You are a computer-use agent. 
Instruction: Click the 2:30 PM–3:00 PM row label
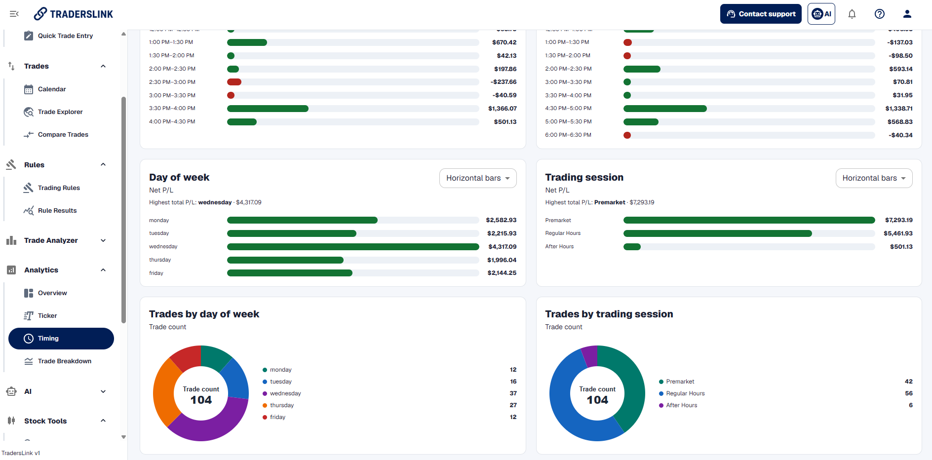click(x=172, y=82)
